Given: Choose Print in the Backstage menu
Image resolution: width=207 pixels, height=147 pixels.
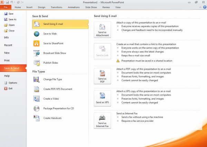Looking at the screenshot, I should coord(7,60).
